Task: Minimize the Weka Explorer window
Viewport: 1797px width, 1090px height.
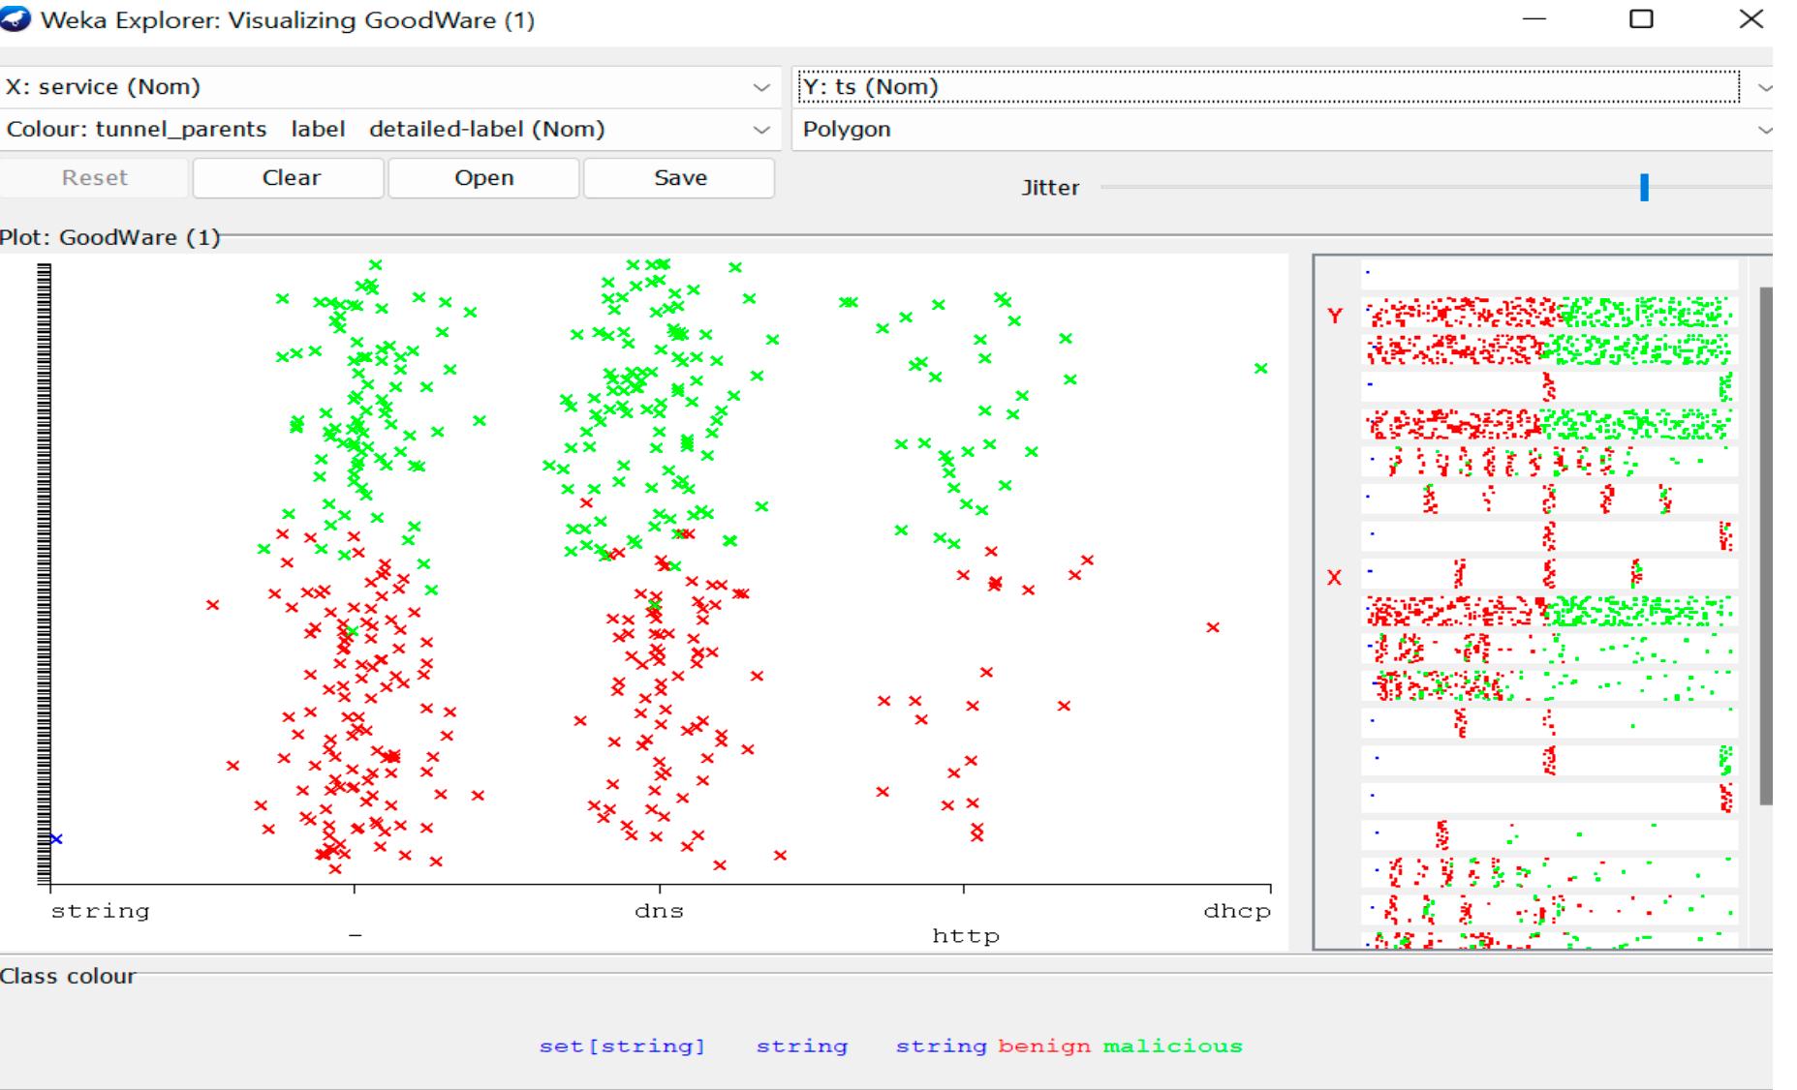Action: (1534, 19)
